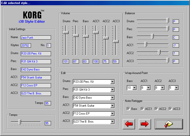Click Initial Settings ACC3 field G23 The B. Bros.
190x136 pixels.
tap(36, 93)
